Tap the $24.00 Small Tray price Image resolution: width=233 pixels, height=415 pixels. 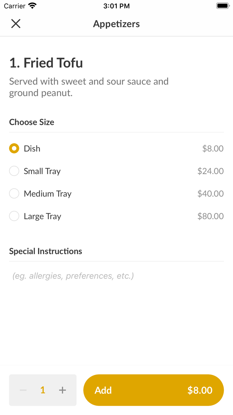(210, 171)
